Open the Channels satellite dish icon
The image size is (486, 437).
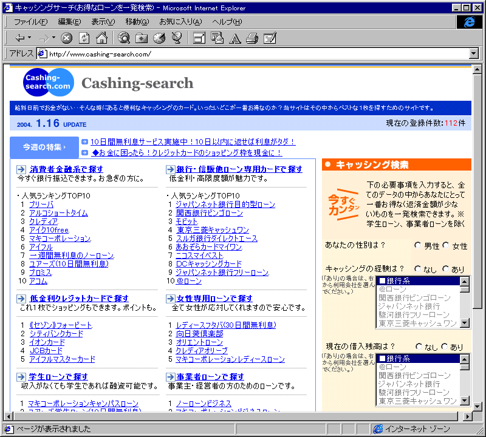[x=177, y=38]
